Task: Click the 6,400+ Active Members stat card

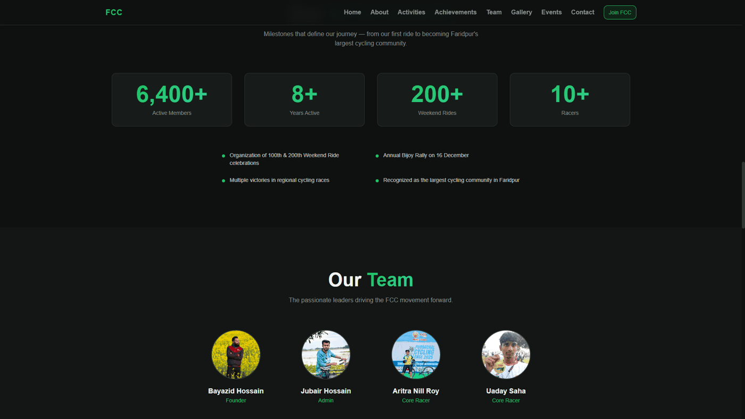Action: (172, 99)
